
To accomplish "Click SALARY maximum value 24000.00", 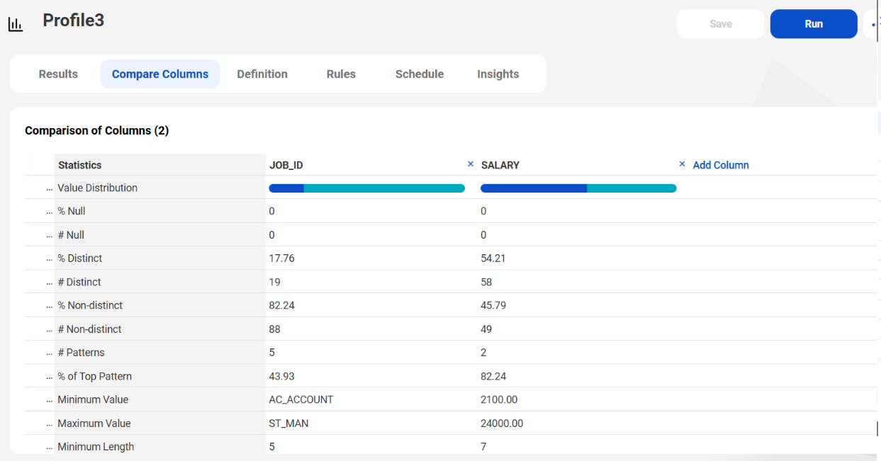I will pos(502,423).
